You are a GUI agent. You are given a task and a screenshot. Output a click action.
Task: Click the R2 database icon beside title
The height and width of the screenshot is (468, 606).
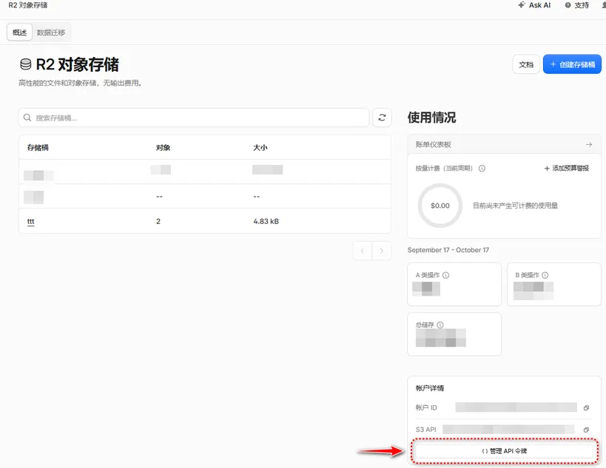(x=25, y=64)
